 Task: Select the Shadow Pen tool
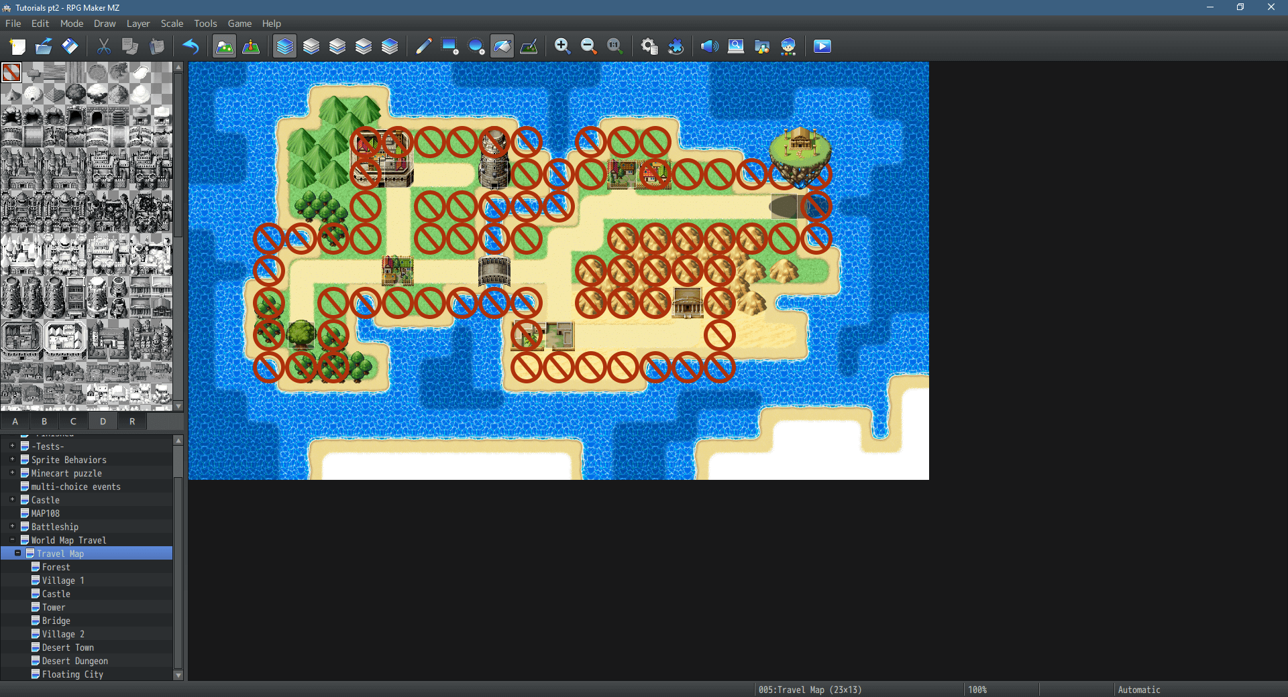coord(529,46)
